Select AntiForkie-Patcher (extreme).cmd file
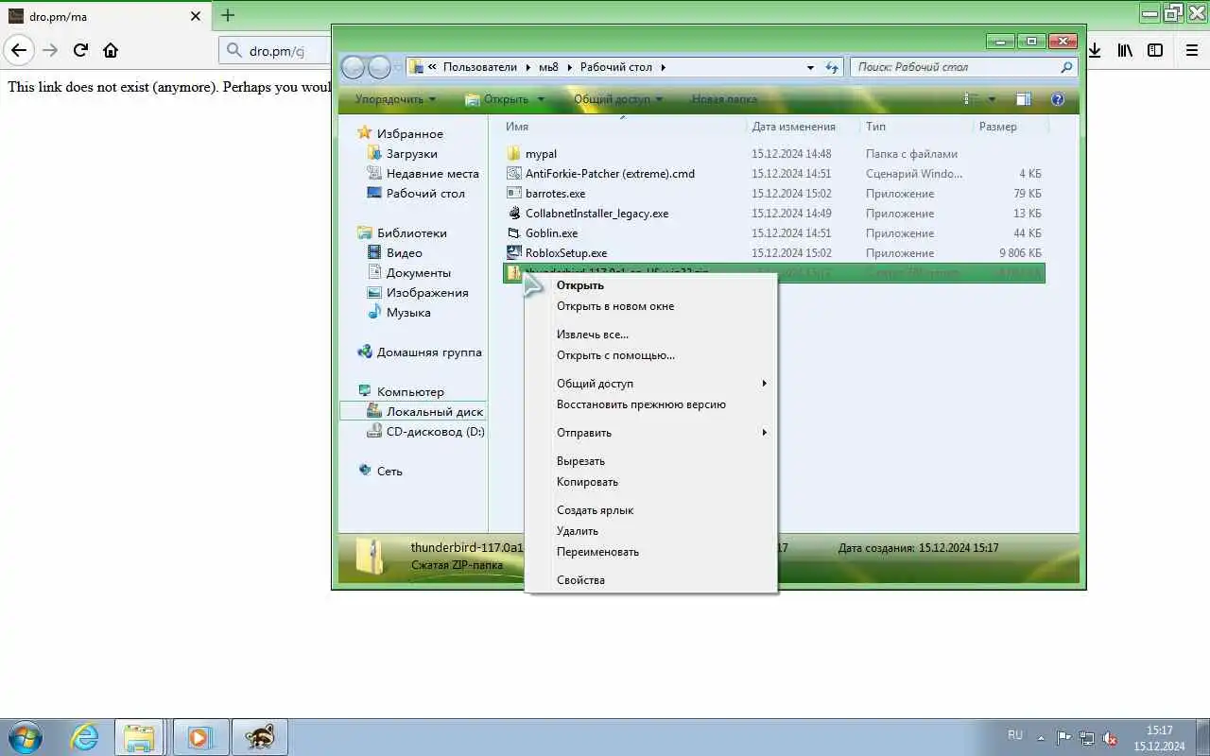 coord(610,174)
